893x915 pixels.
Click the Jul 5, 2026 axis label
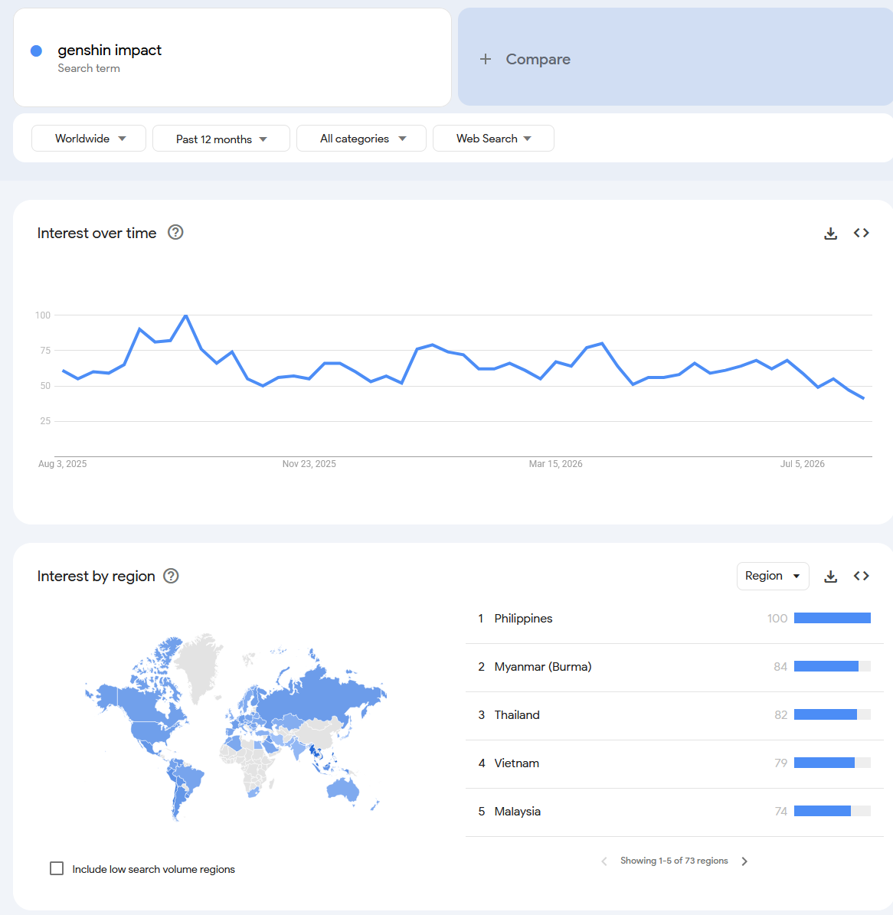click(803, 464)
